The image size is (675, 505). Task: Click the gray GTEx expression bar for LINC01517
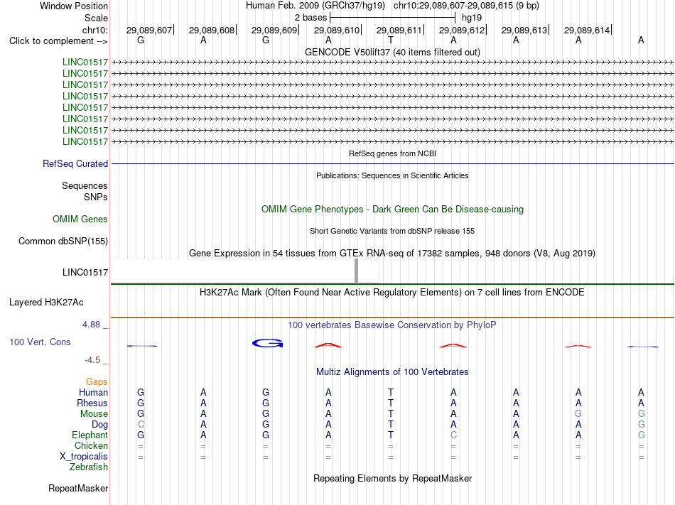point(356,271)
